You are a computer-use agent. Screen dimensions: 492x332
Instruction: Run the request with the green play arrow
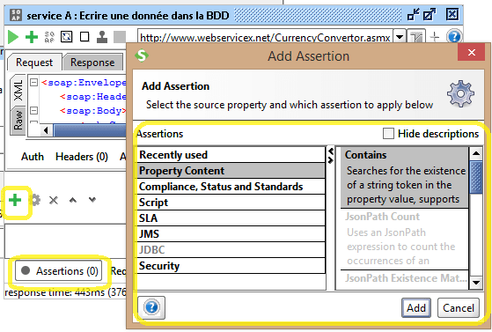(13, 37)
